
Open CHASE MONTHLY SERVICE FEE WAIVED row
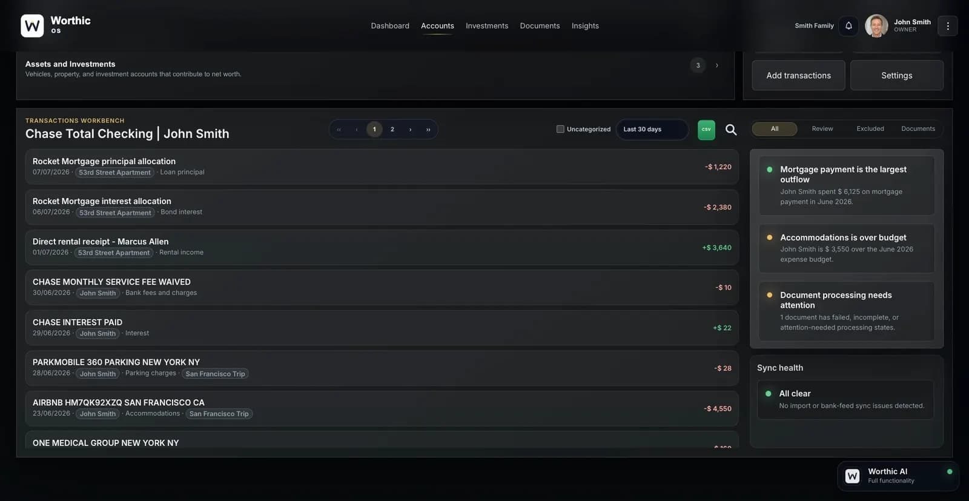click(382, 287)
